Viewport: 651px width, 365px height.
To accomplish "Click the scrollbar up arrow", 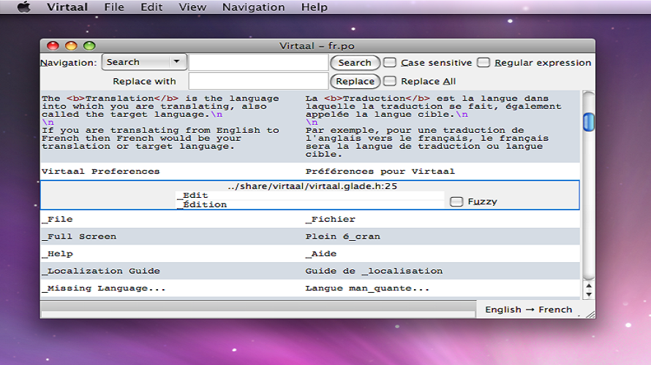I will (589, 286).
